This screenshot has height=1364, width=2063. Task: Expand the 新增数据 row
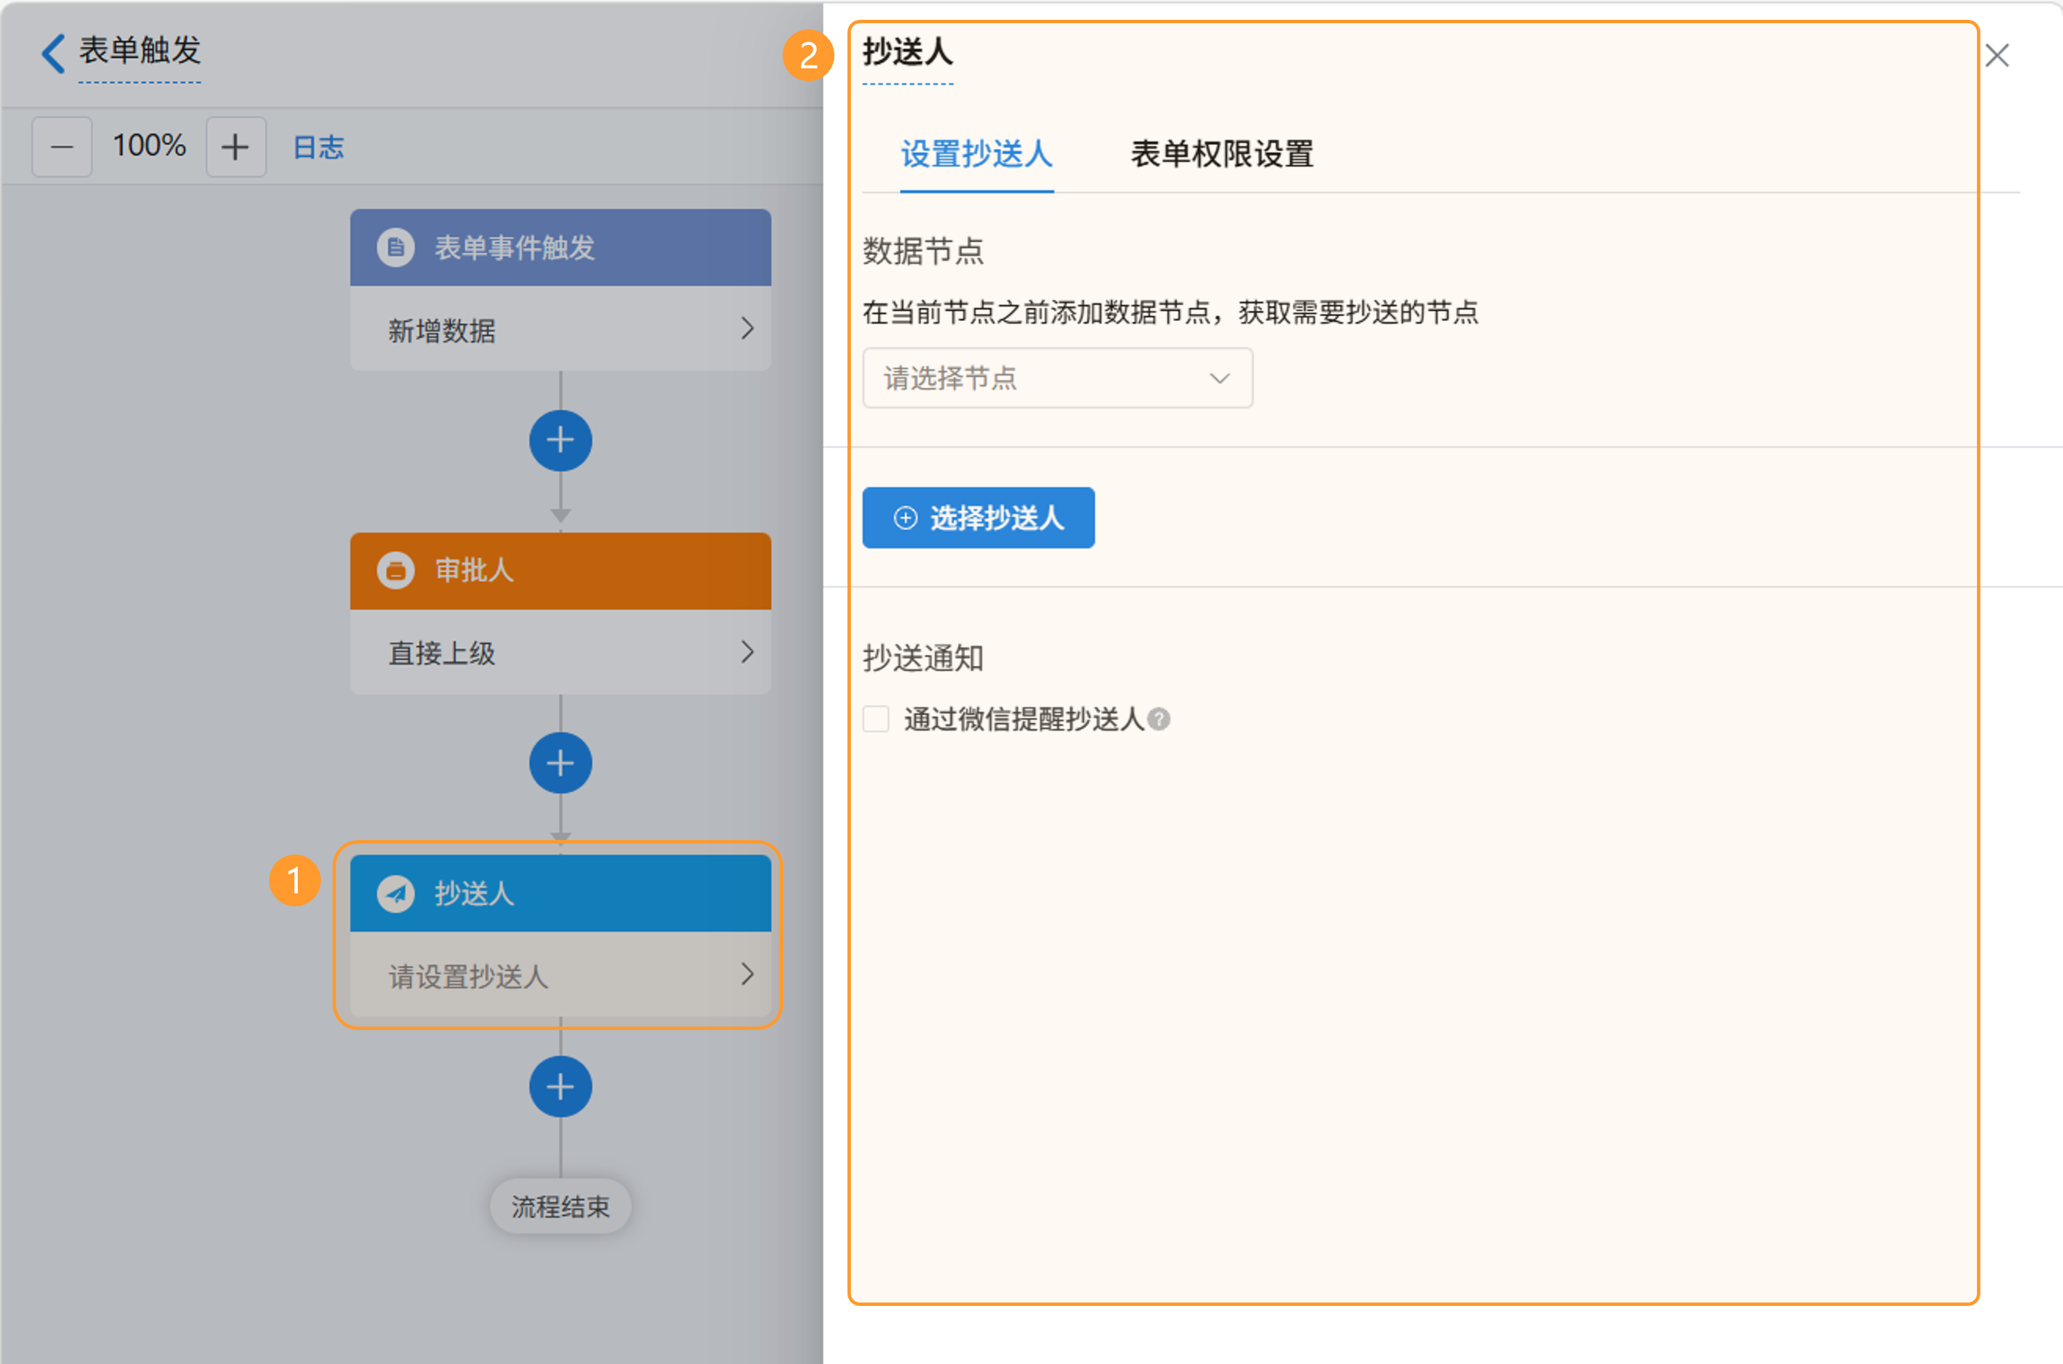pyautogui.click(x=746, y=329)
